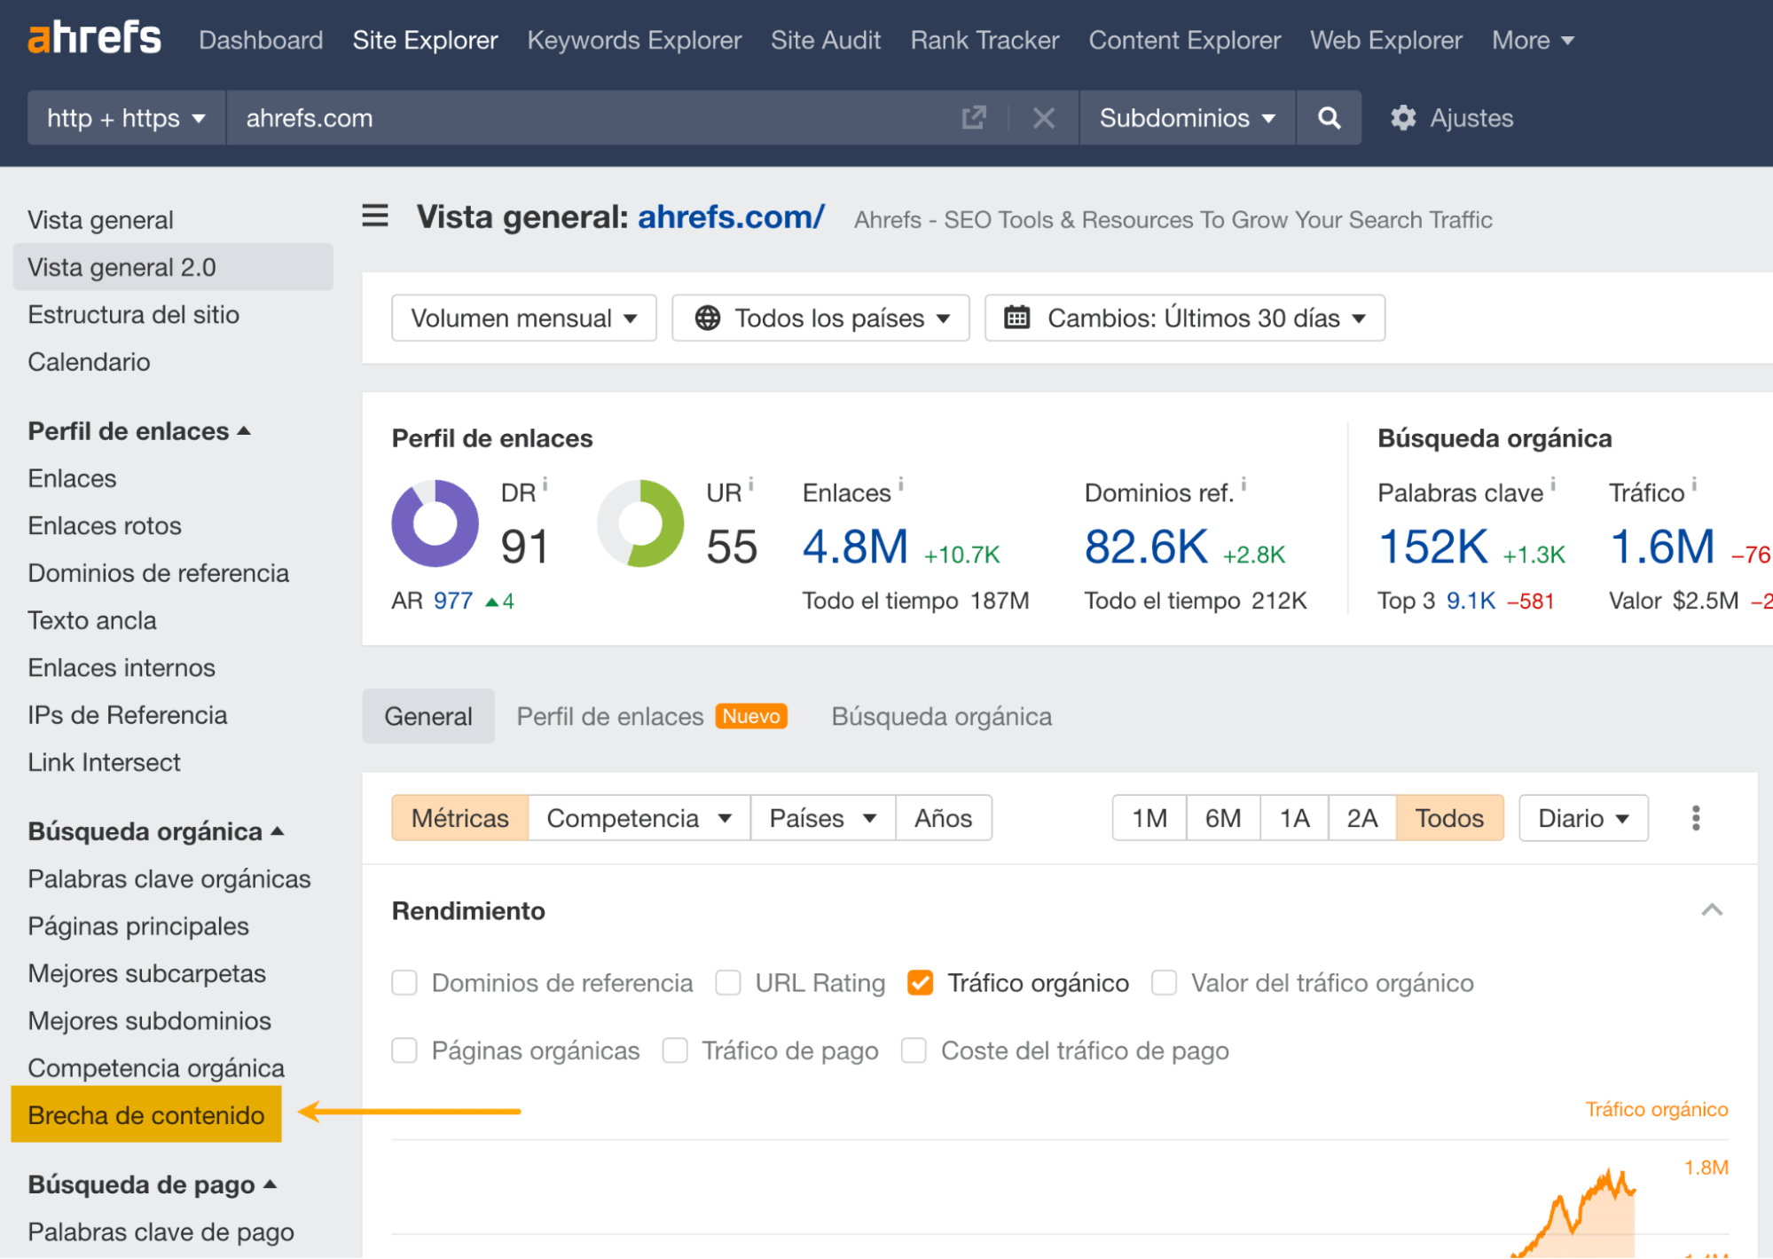Open Ajustes settings gear
The height and width of the screenshot is (1259, 1773).
(x=1404, y=117)
